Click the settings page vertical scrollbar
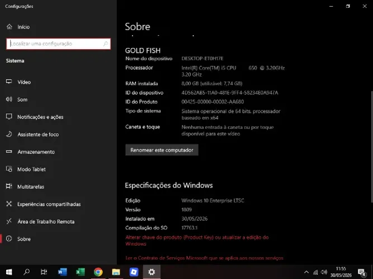The image size is (373, 279). [371, 147]
